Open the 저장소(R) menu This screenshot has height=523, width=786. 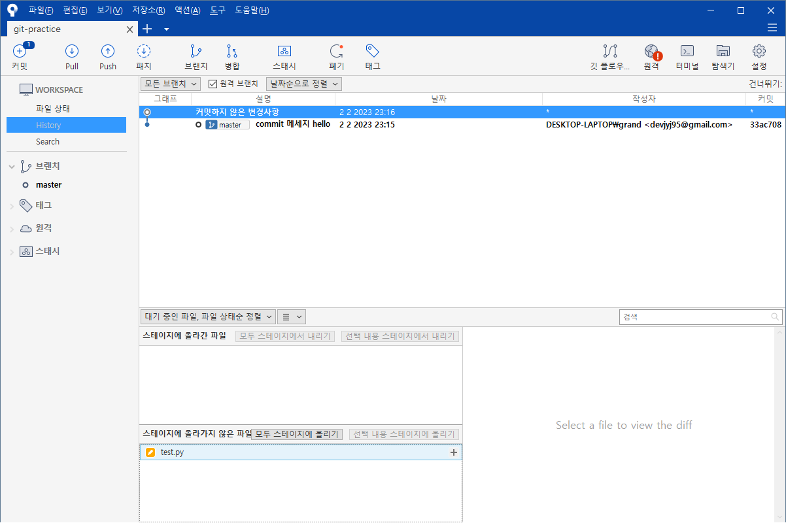tap(148, 10)
